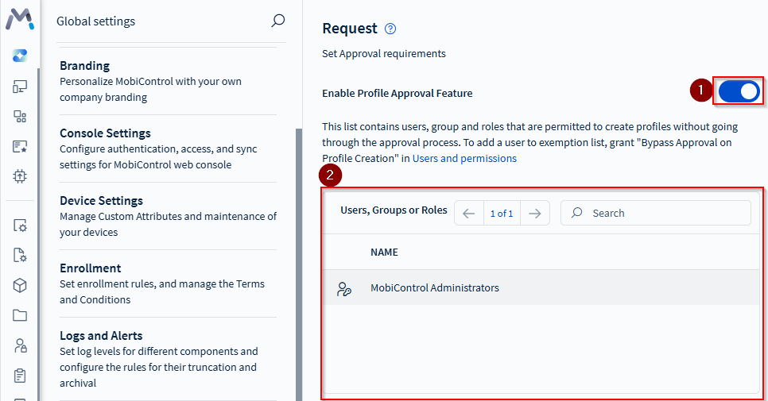
Task: Click the user lock icon in sidebar
Action: (x=20, y=345)
